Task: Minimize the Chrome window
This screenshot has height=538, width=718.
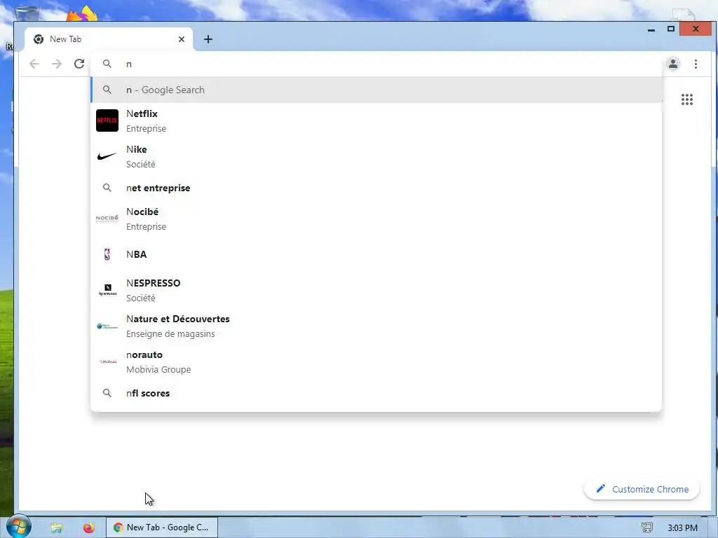Action: [x=651, y=29]
